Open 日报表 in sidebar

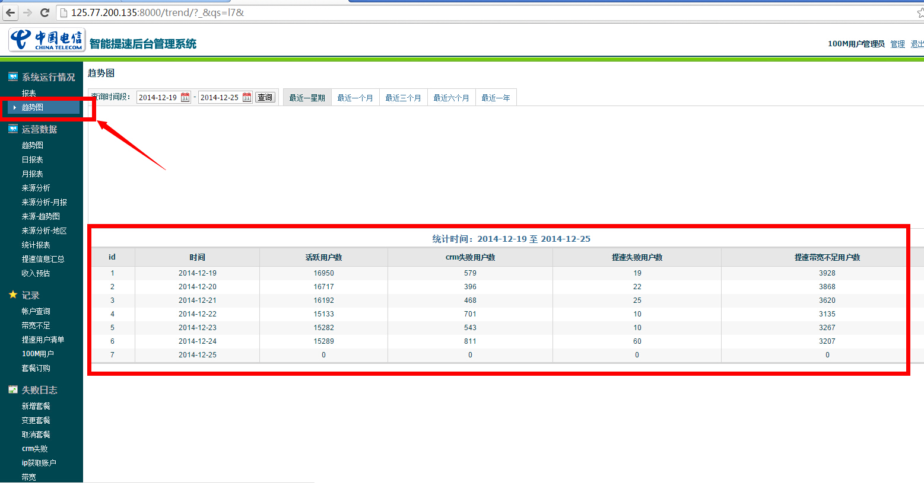(x=32, y=159)
